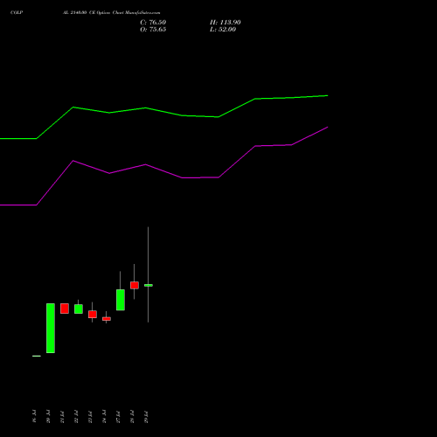Click the 2140.00 CE Options Chart title
Image resolution: width=437 pixels, height=437 pixels.
tap(111, 13)
